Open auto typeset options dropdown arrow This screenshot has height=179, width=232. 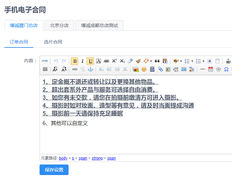(x=151, y=61)
